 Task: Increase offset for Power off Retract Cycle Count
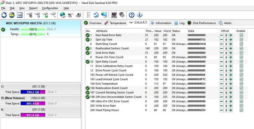point(231,75)
